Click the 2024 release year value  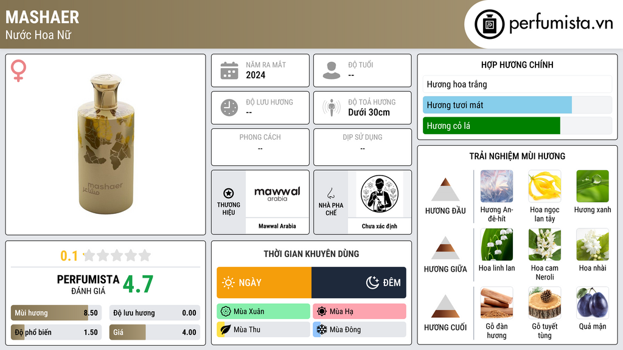point(256,75)
